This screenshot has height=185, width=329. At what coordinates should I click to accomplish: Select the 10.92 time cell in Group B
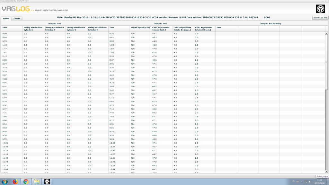pos(112,150)
